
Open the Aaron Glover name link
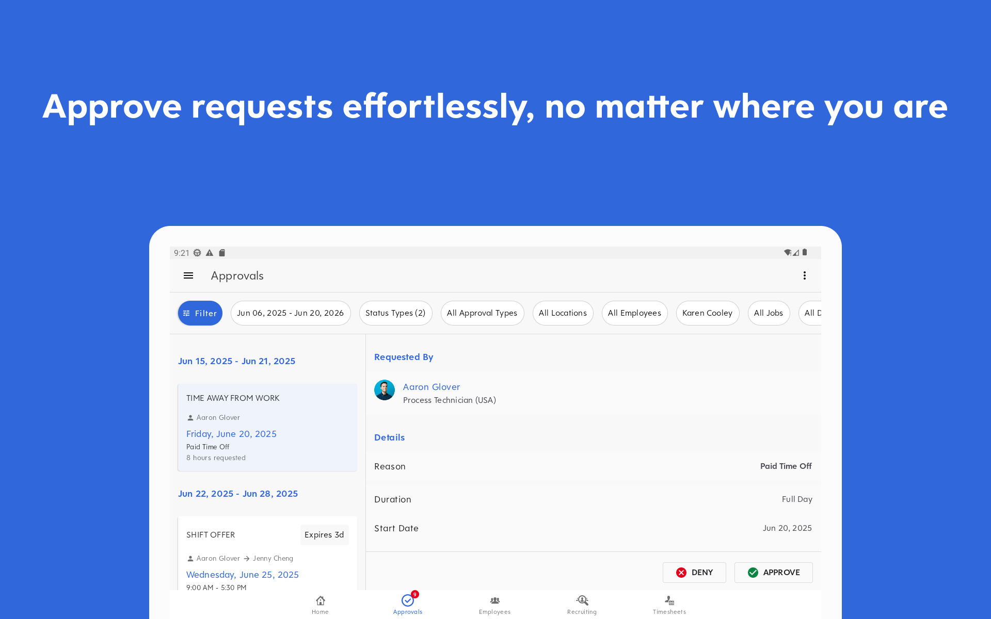coord(431,387)
